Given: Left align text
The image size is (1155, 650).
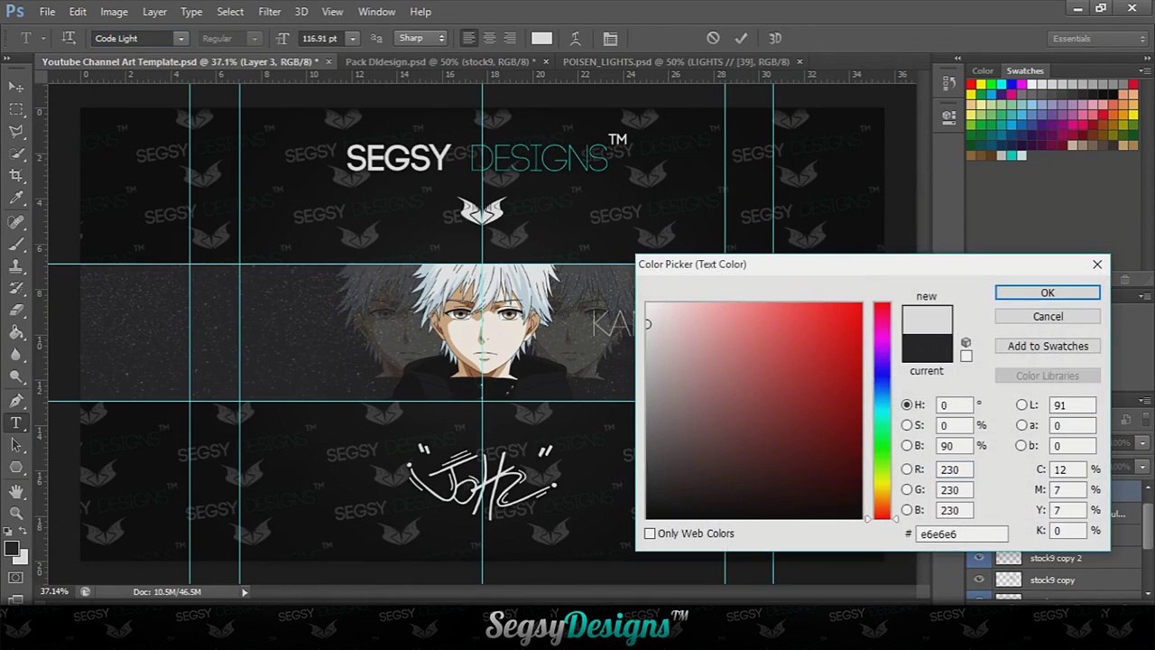Looking at the screenshot, I should click(469, 38).
